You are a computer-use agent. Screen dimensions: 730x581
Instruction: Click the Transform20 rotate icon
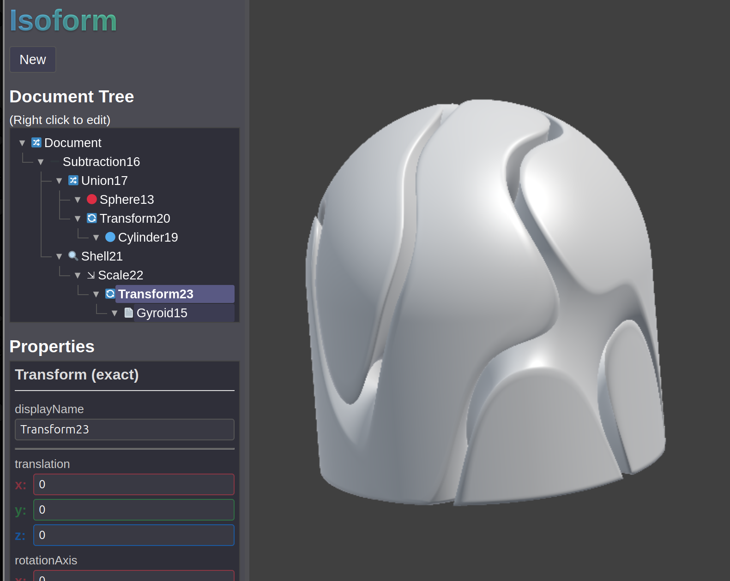(92, 218)
